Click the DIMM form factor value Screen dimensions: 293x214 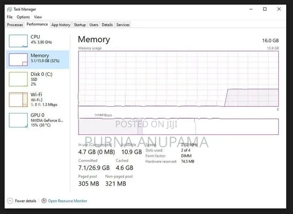coord(186,156)
